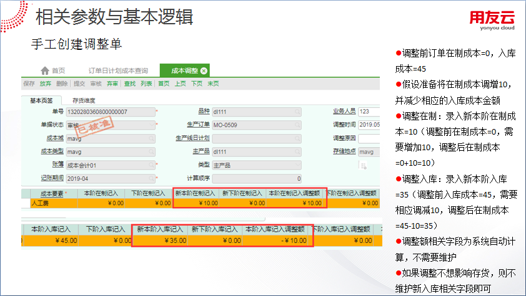Image resolution: width=526 pixels, height=296 pixels.
Task: Expand the 成本域 dropdown
Action: tap(152, 138)
